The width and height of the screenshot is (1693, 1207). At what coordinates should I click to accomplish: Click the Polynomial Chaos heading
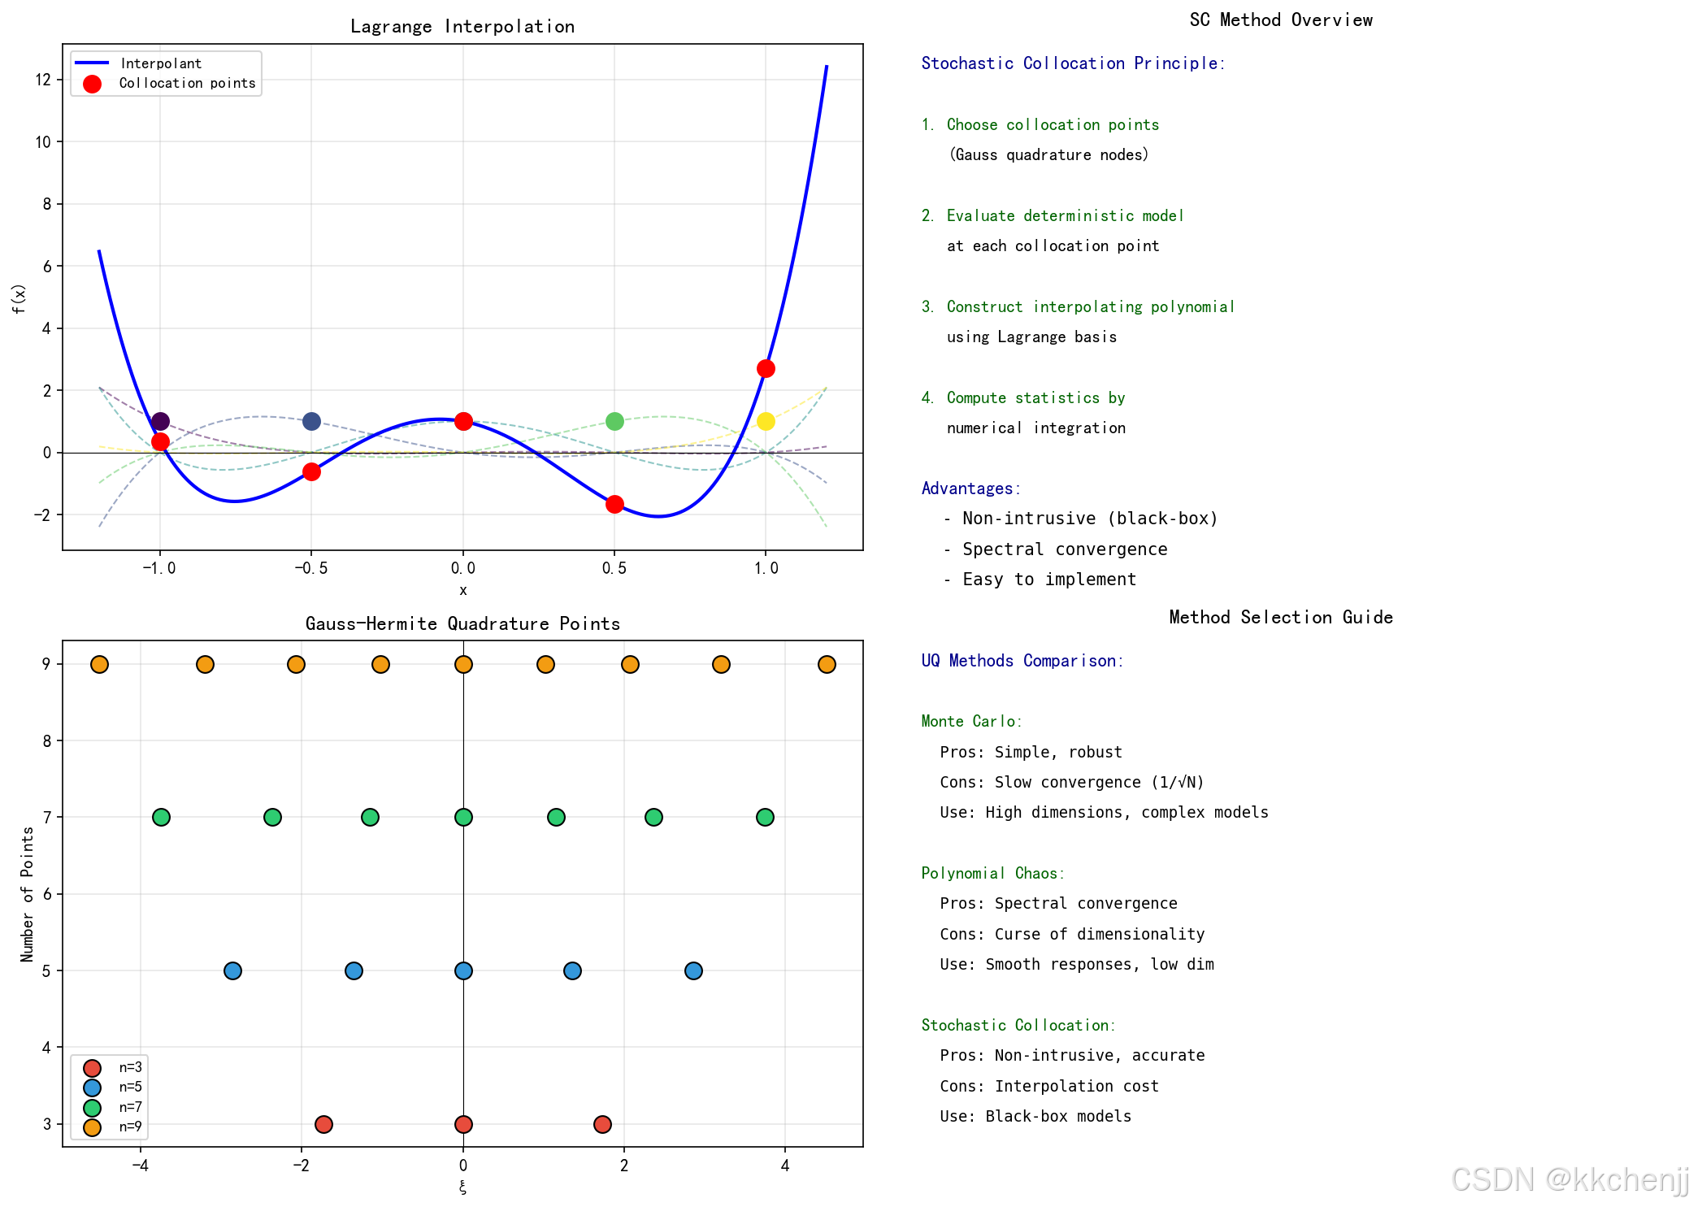pos(992,873)
